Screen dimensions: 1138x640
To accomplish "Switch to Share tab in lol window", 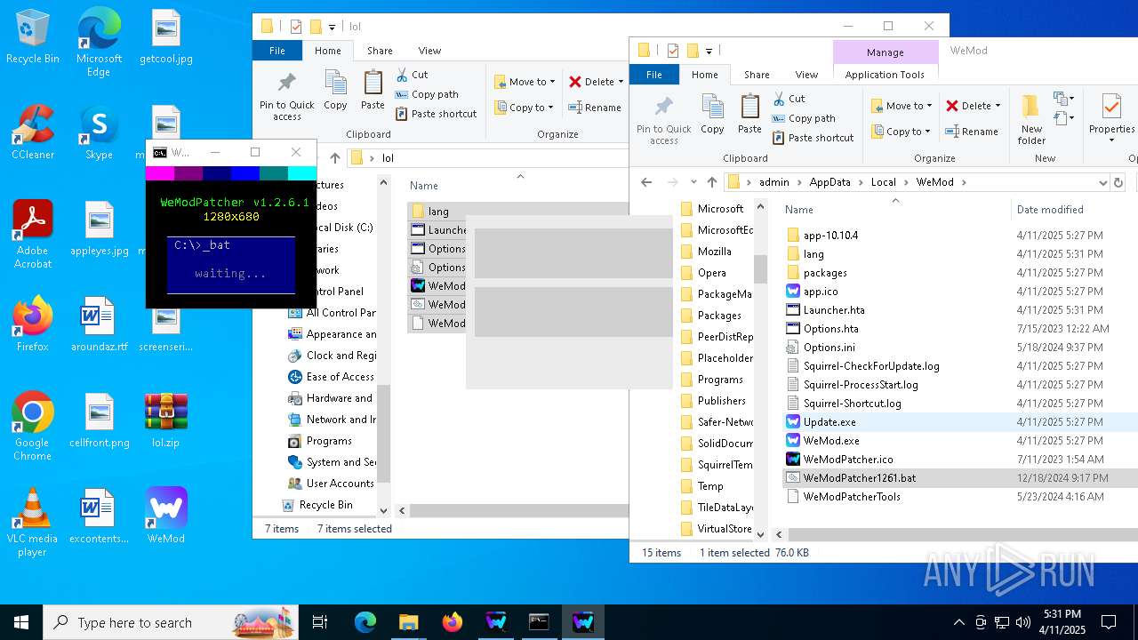I will 380,51.
